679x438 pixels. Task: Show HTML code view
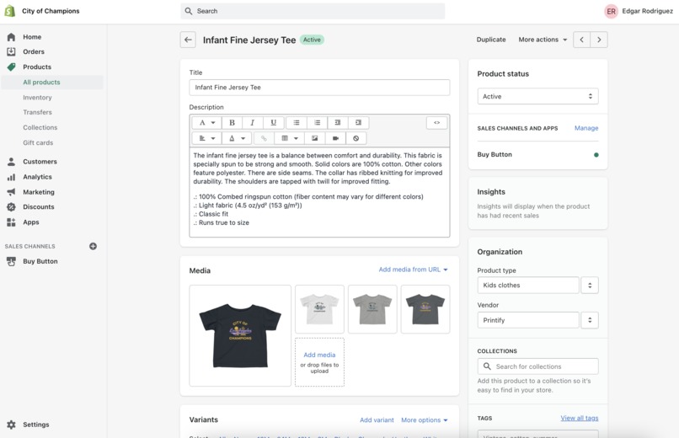436,123
